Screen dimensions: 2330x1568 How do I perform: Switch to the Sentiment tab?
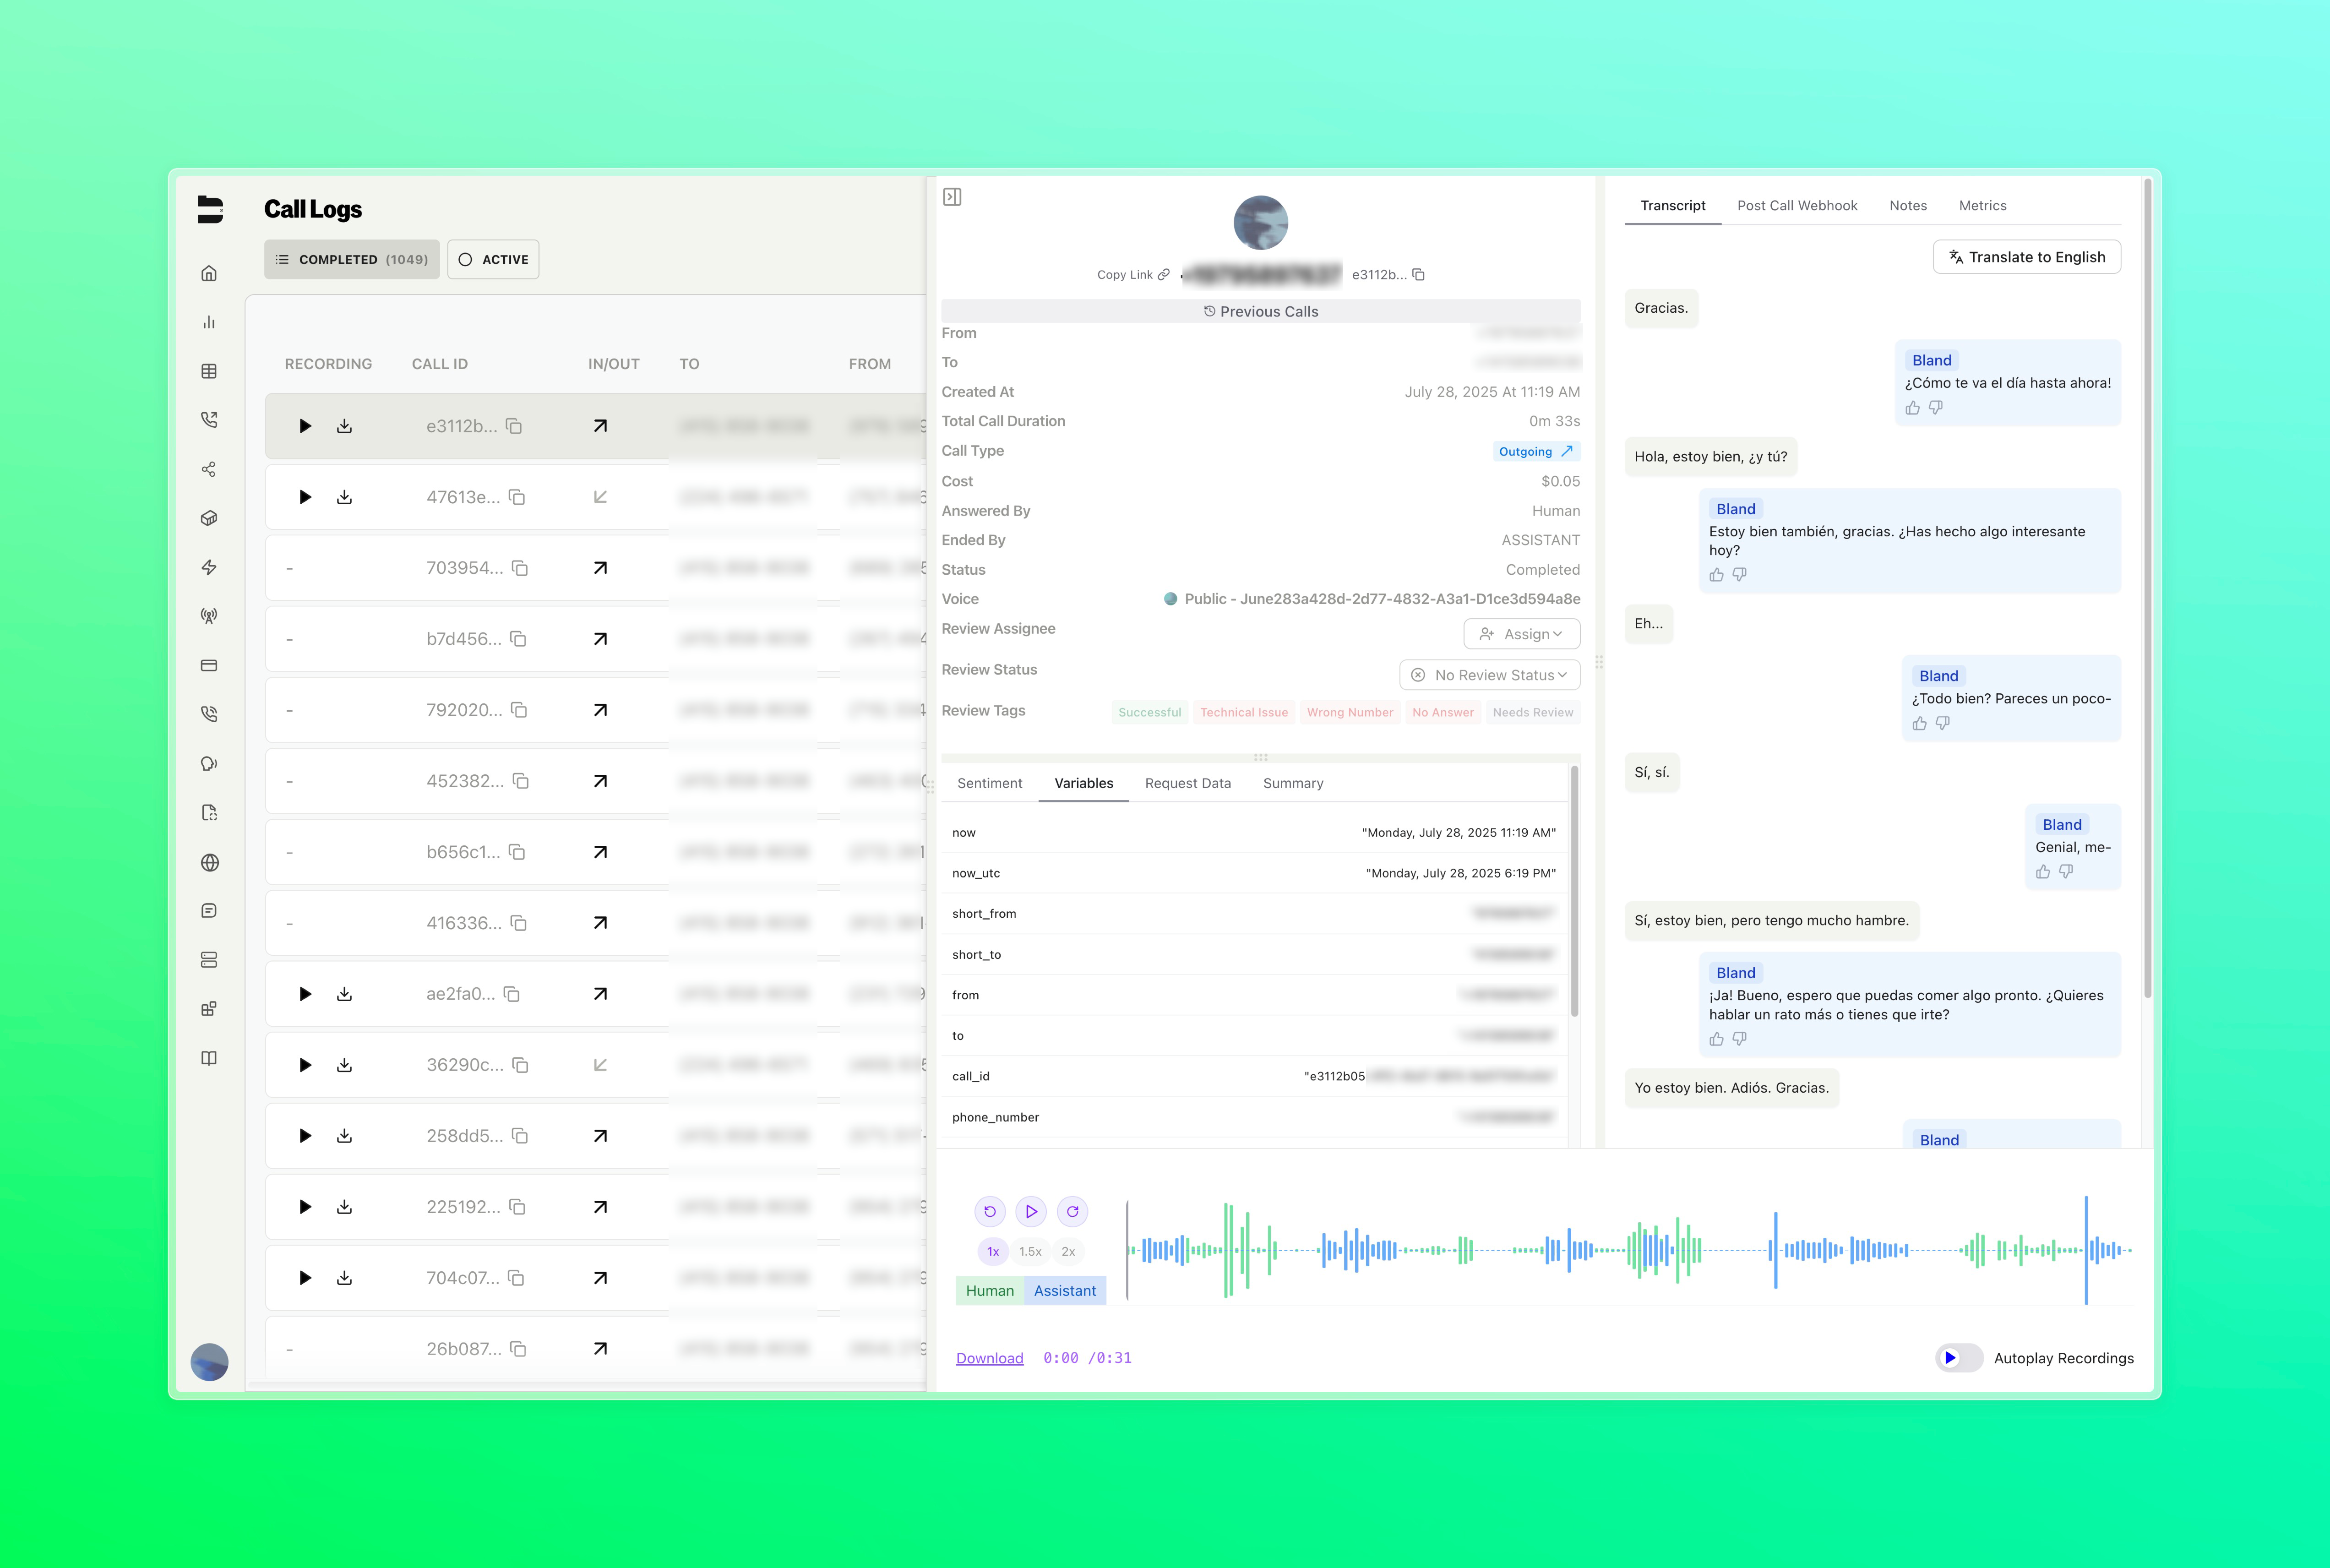[x=990, y=783]
